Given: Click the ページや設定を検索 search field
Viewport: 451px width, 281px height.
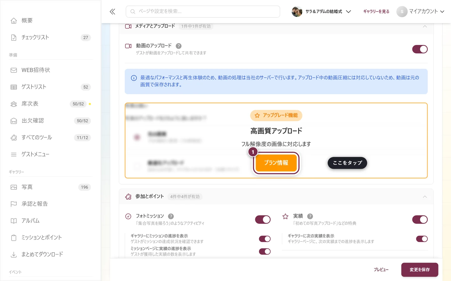Looking at the screenshot, I should click(x=203, y=12).
